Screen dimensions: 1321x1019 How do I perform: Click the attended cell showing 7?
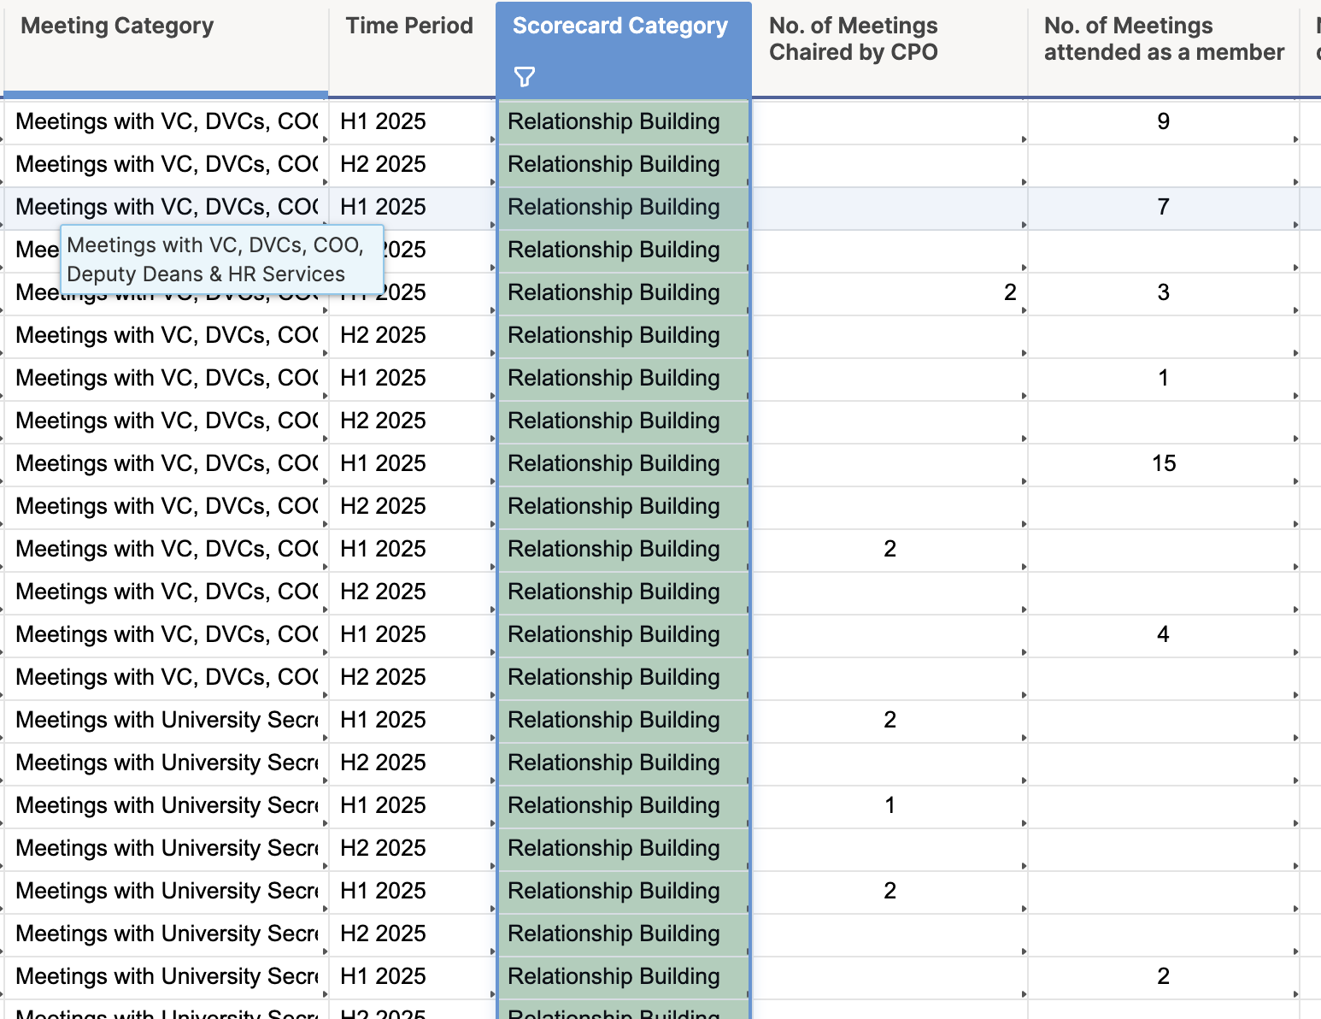coord(1163,207)
